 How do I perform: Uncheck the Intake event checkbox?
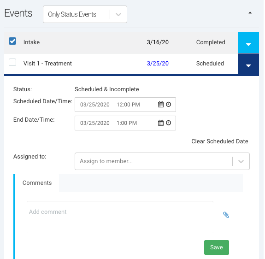[12, 41]
